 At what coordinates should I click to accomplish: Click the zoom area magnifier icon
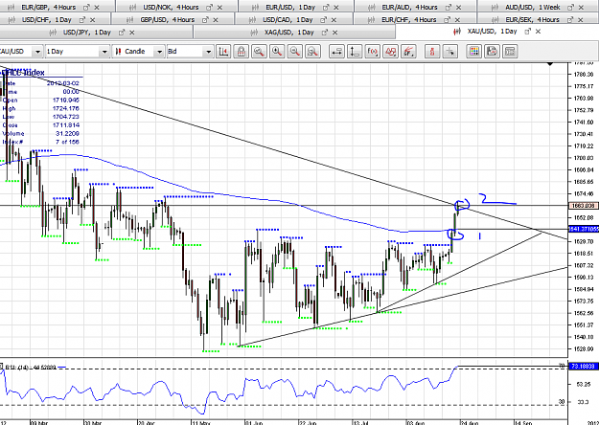(x=259, y=51)
